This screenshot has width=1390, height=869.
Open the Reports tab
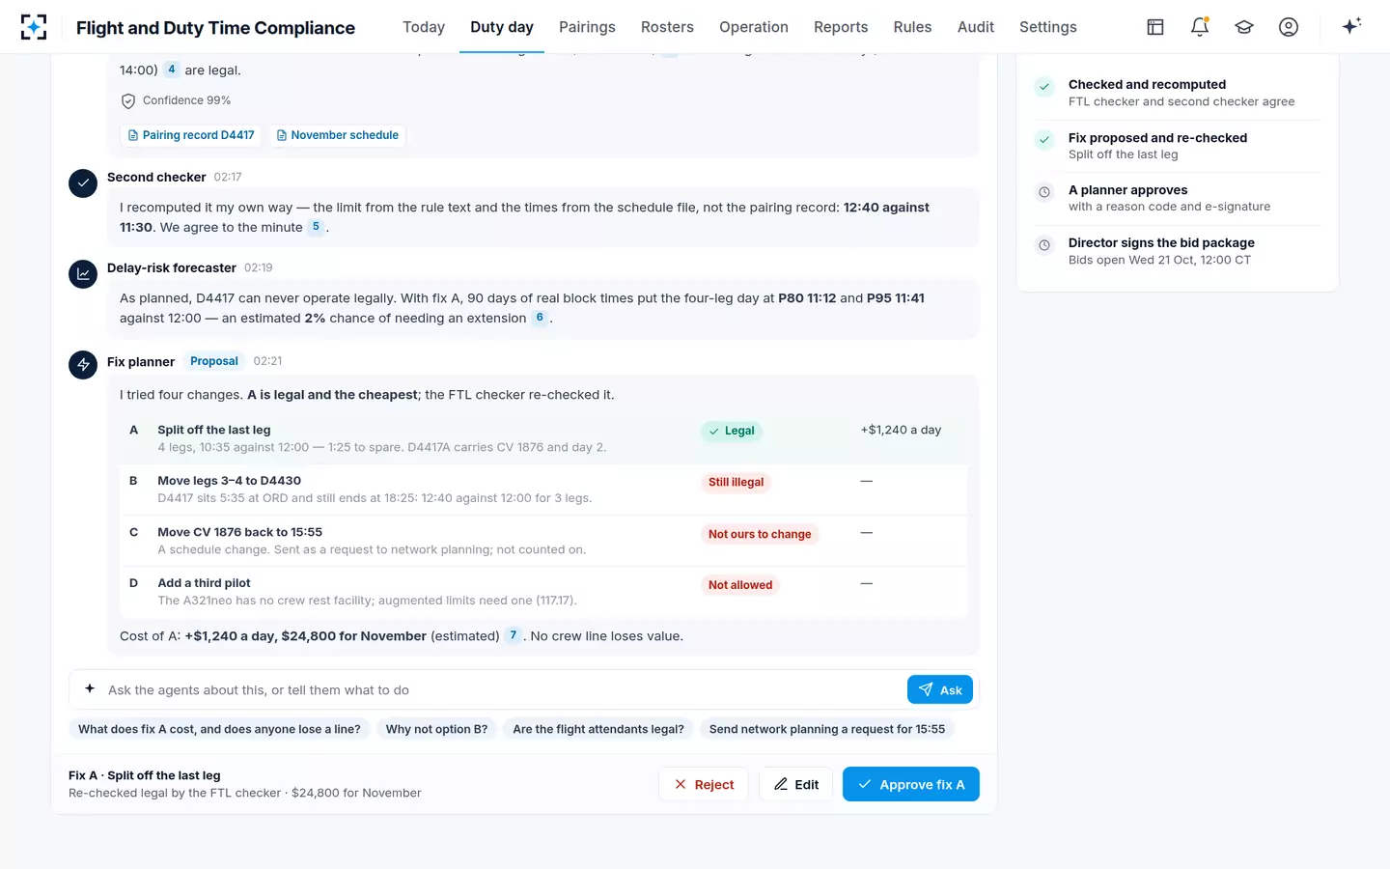[841, 27]
